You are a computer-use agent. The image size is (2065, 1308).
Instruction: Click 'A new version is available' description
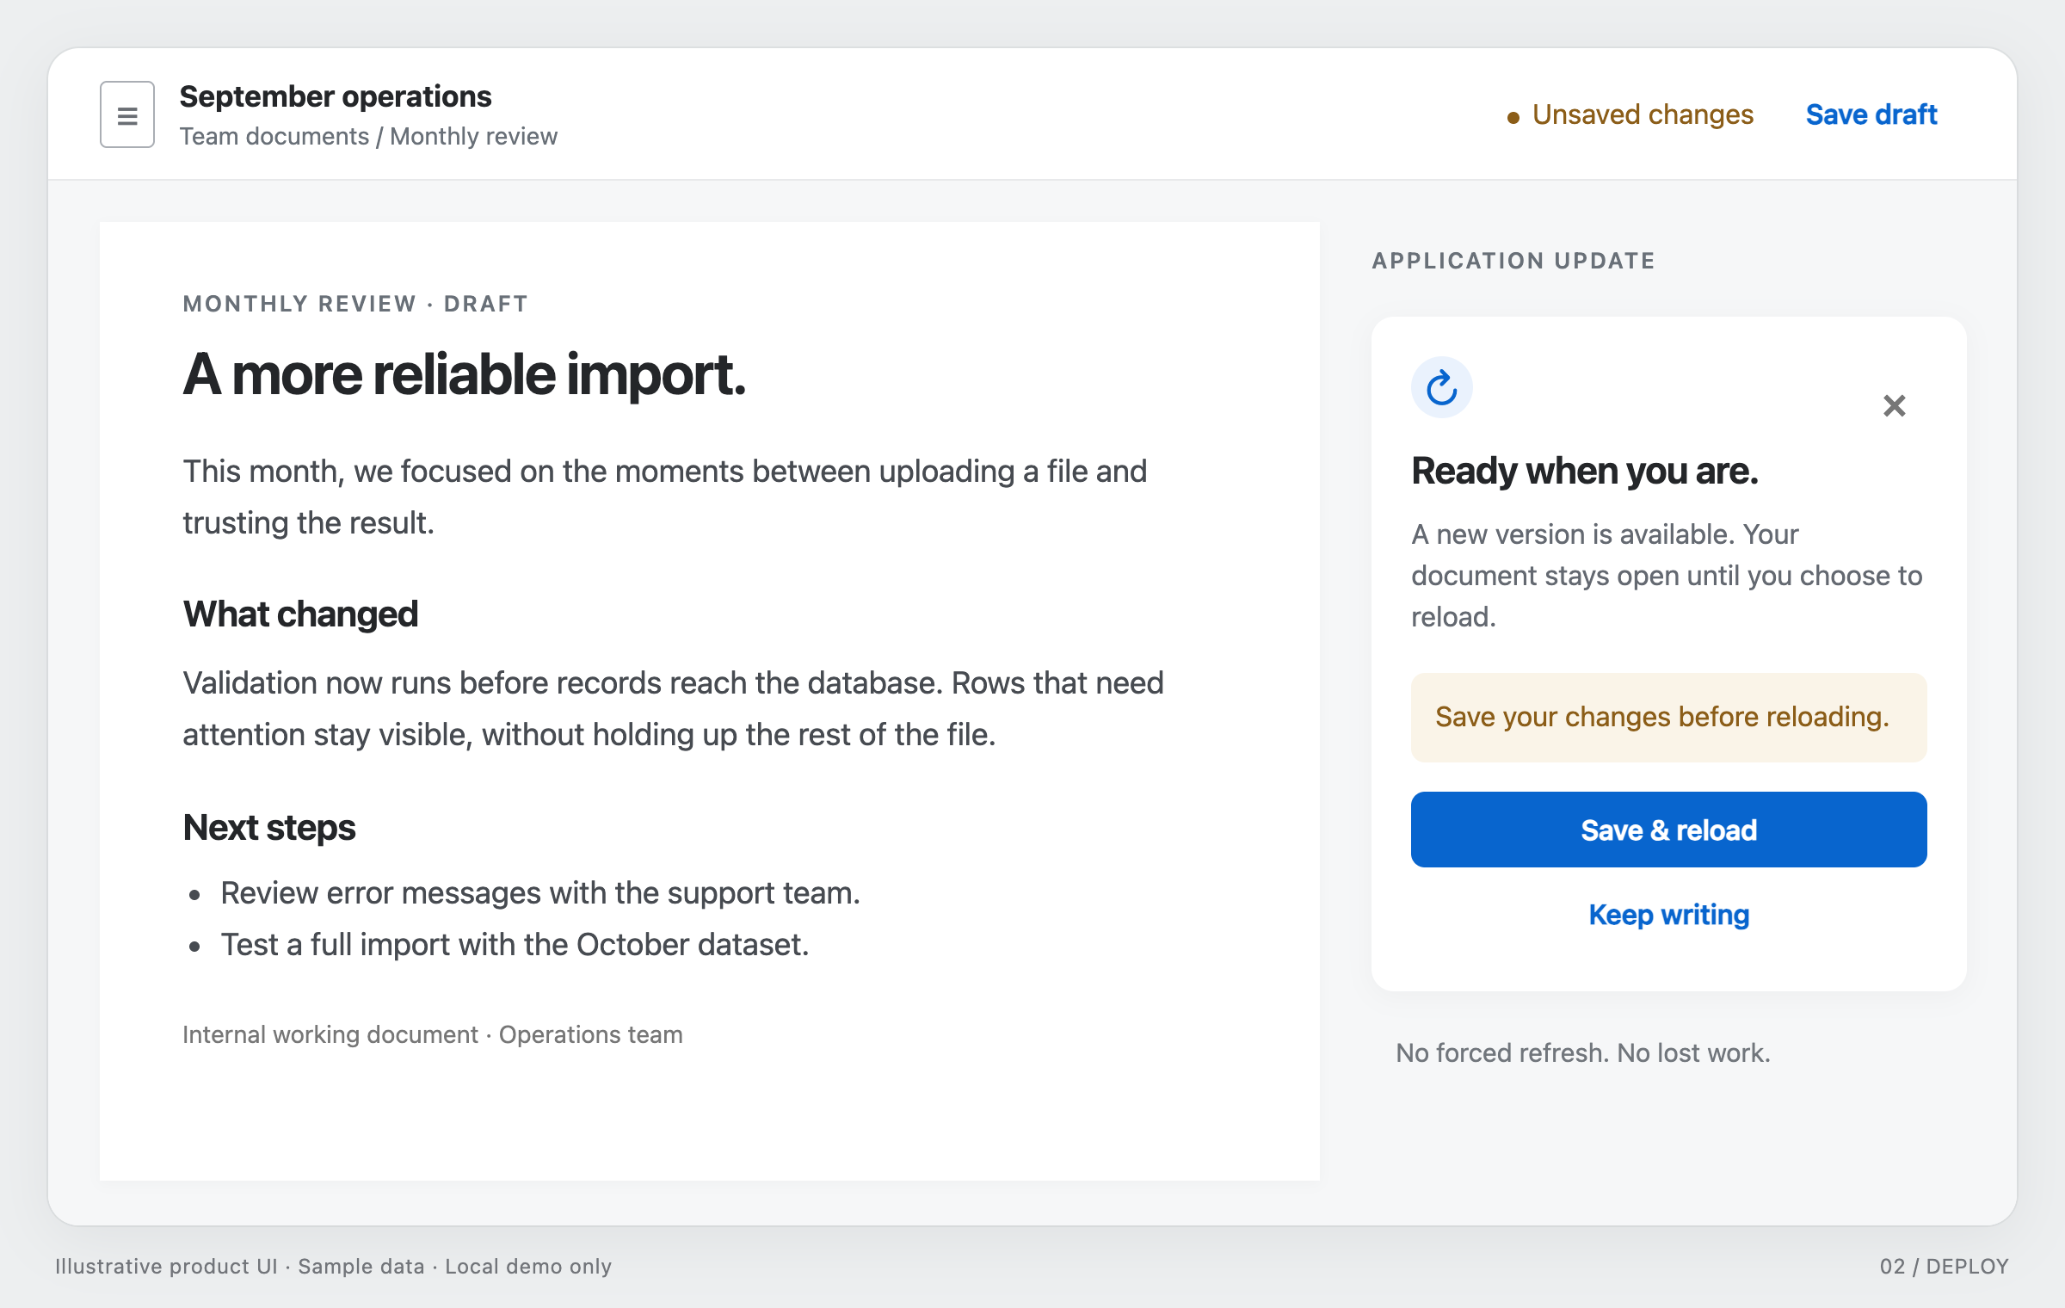point(1667,576)
